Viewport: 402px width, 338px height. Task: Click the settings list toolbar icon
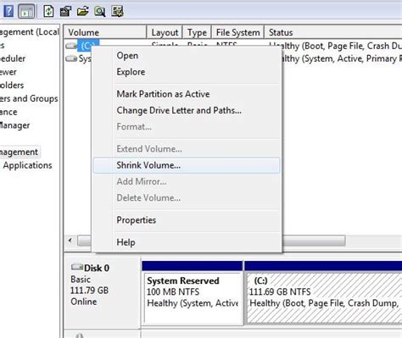point(117,12)
